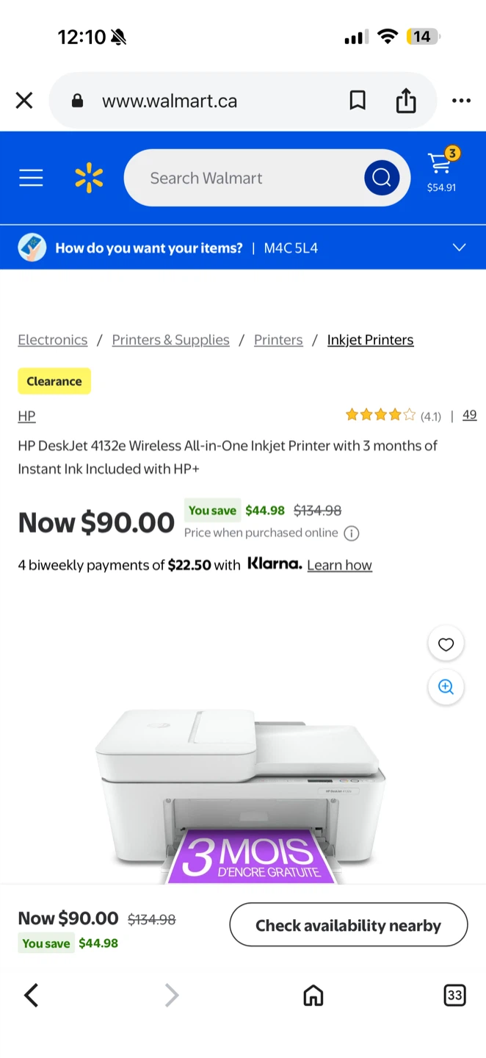Open Klarna Learn how link
The width and height of the screenshot is (486, 1058).
click(x=339, y=564)
